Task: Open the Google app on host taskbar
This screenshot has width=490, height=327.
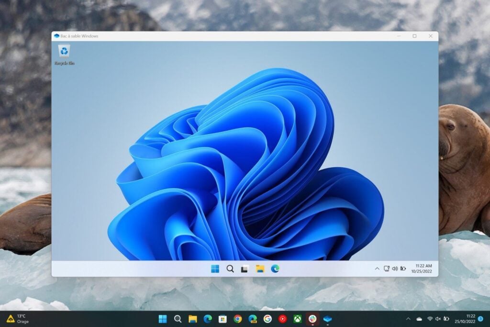Action: tap(267, 319)
